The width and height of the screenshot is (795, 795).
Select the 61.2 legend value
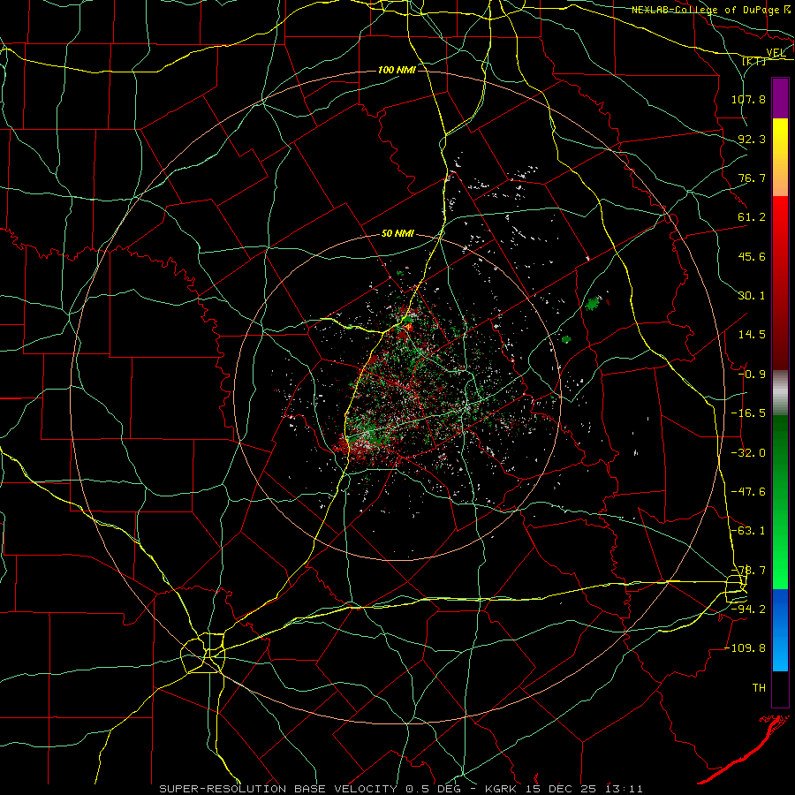(x=752, y=217)
